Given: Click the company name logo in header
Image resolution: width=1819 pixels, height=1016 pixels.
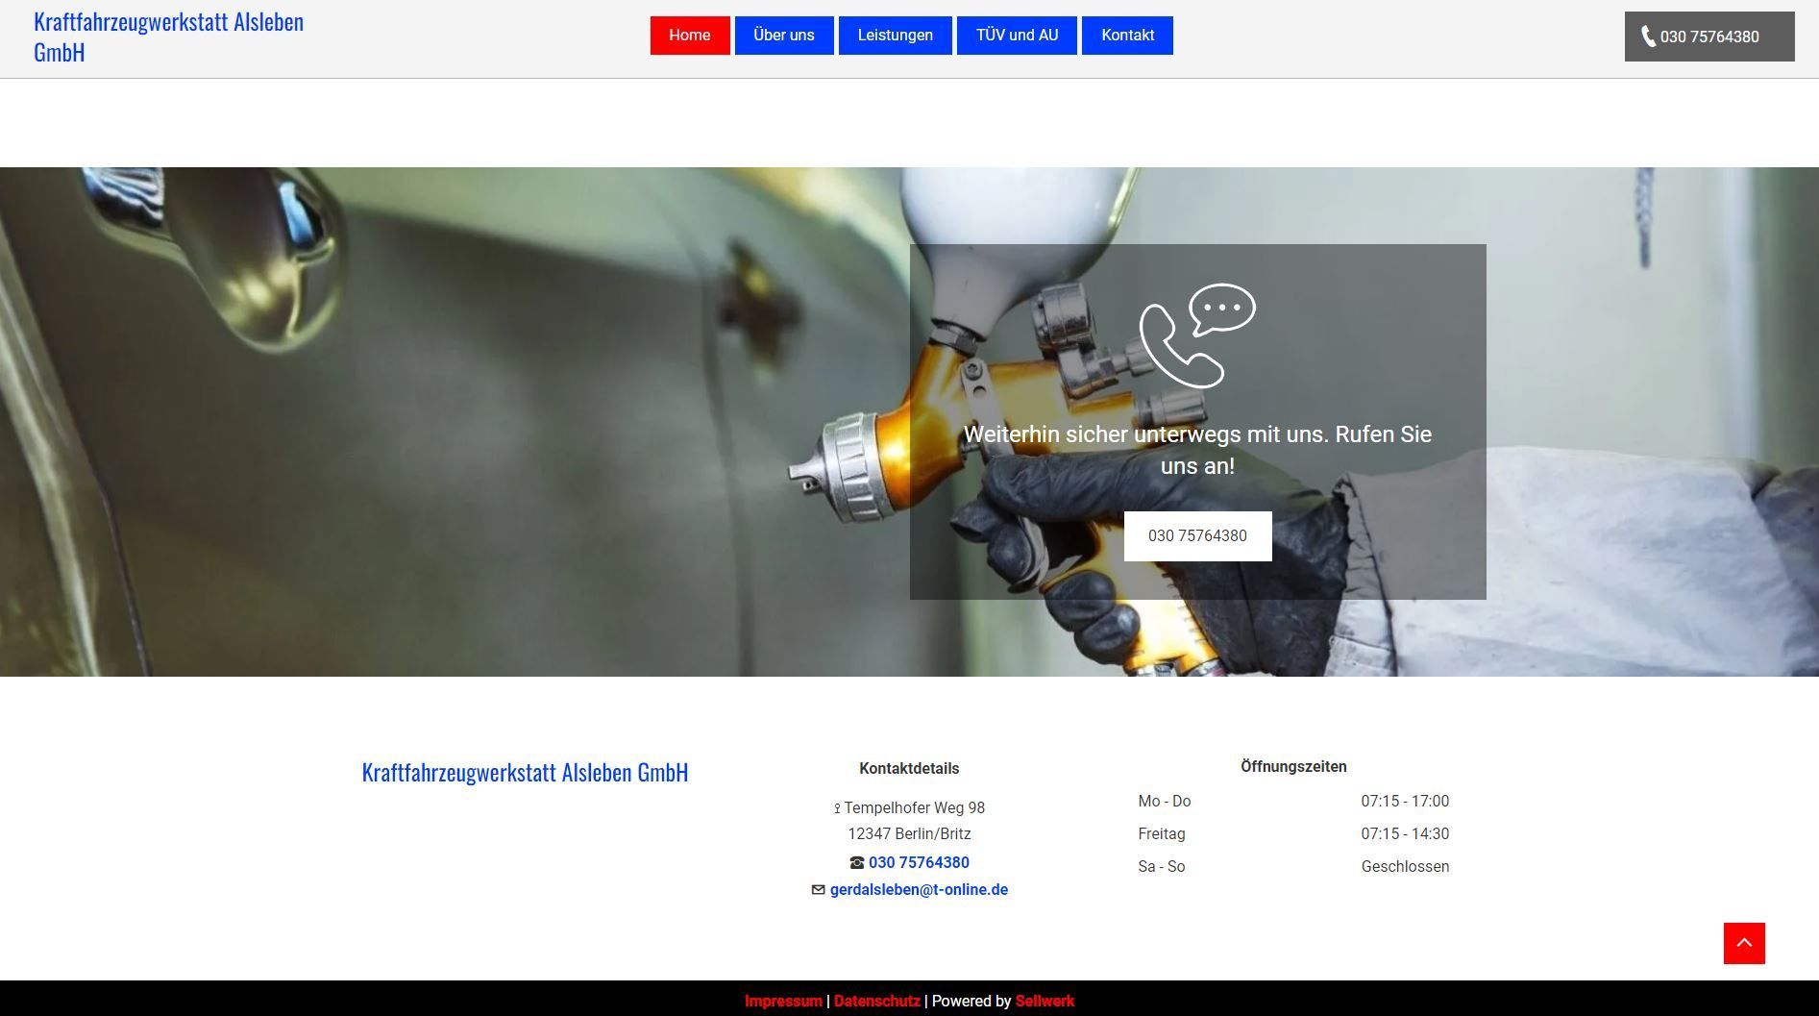Looking at the screenshot, I should (x=168, y=37).
